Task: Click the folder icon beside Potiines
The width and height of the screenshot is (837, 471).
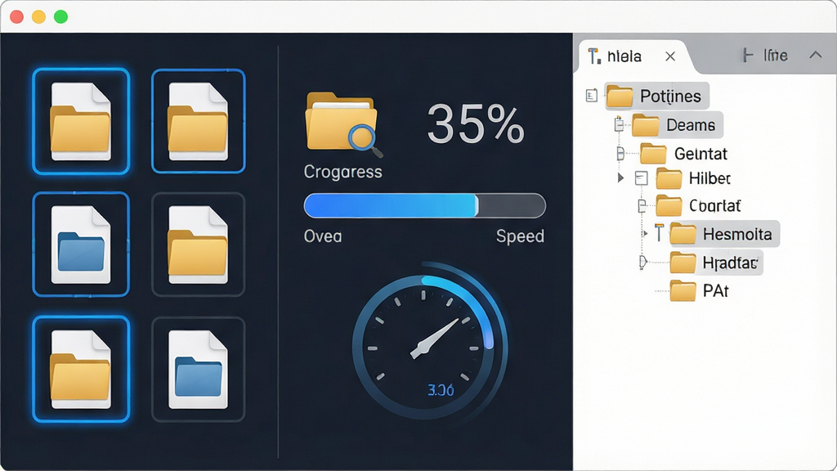Action: pyautogui.click(x=620, y=96)
